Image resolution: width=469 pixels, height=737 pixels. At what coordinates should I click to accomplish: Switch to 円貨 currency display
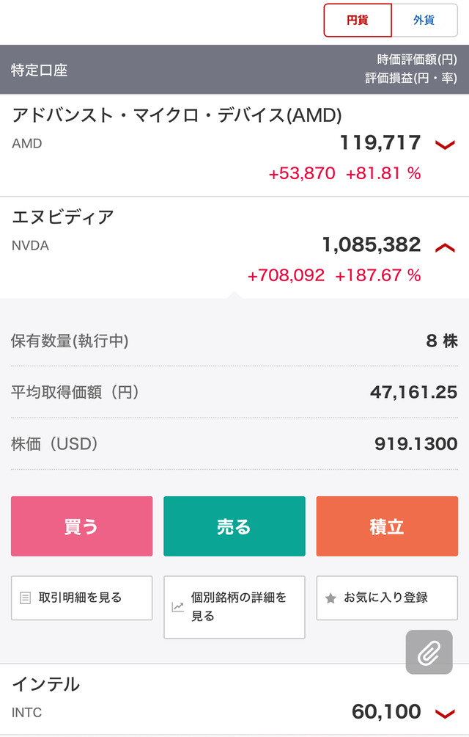point(358,21)
